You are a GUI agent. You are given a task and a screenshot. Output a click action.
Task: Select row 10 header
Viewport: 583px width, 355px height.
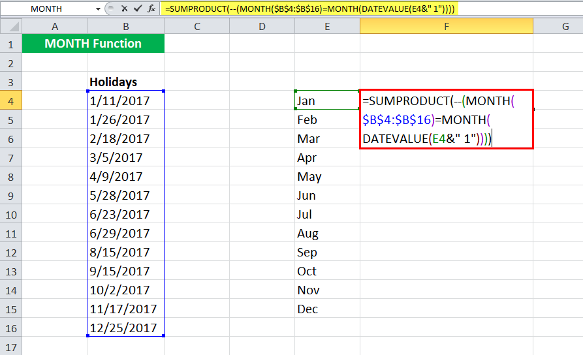11,214
